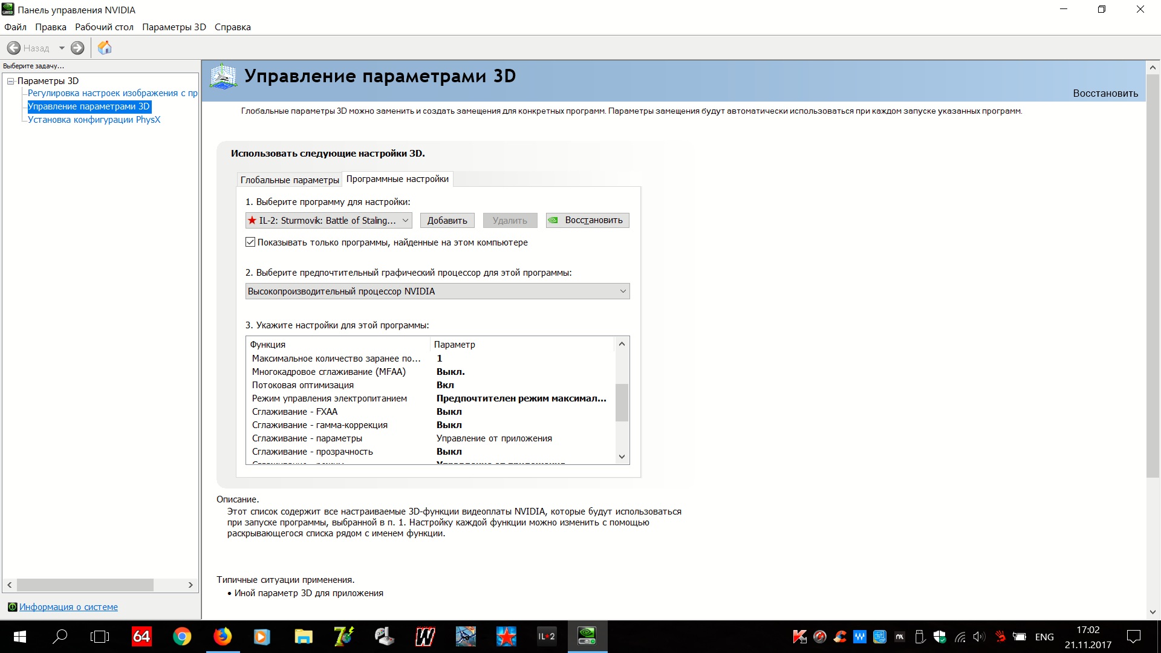Open the joystick game controller taskbar icon
Screen dimensions: 1161x653
pos(385,637)
